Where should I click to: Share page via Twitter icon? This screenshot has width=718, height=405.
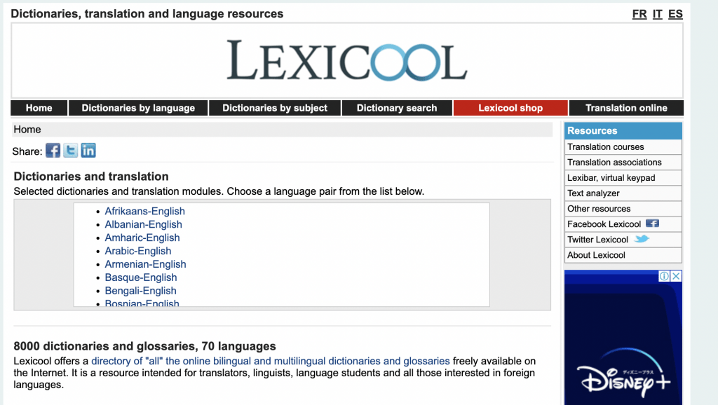point(71,151)
